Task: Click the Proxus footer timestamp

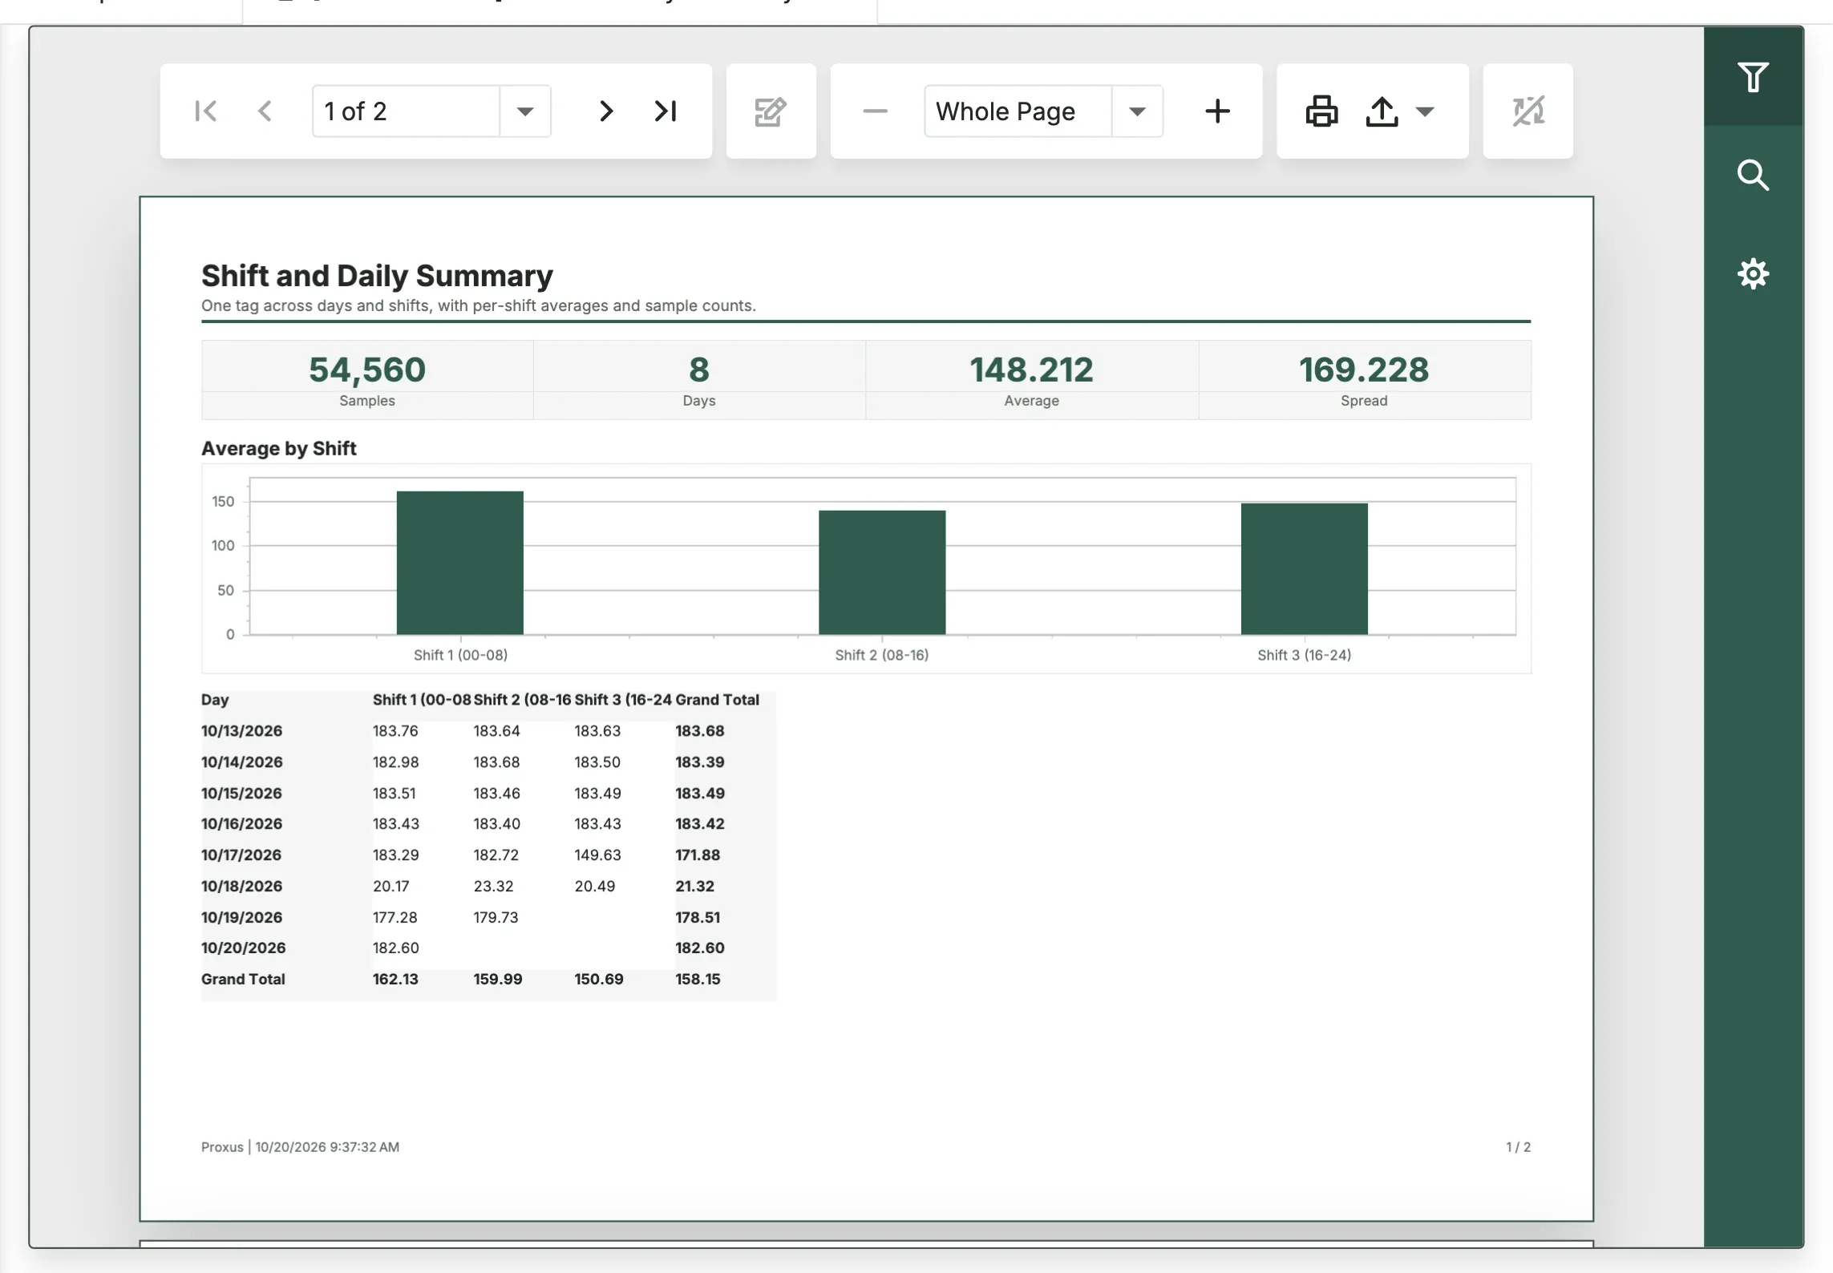Action: [x=300, y=1147]
